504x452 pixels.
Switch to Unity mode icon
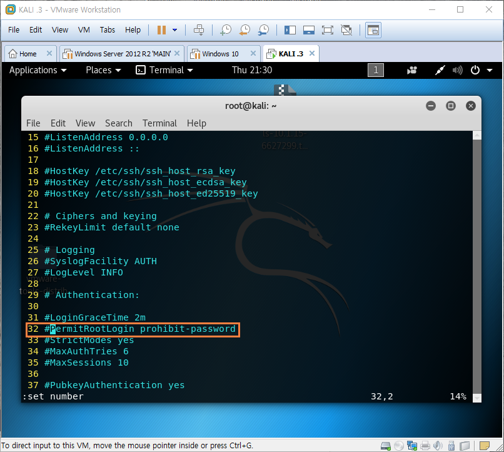pyautogui.click(x=346, y=30)
